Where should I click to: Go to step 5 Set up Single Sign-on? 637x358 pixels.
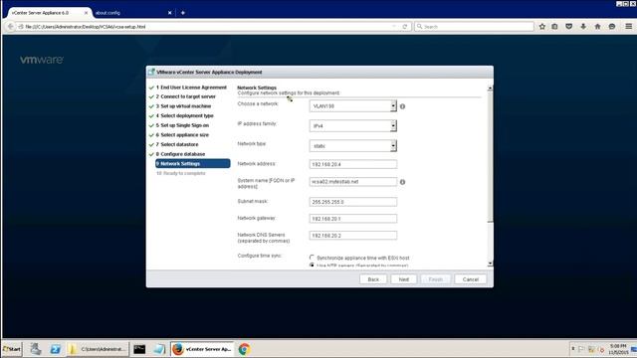(x=182, y=125)
